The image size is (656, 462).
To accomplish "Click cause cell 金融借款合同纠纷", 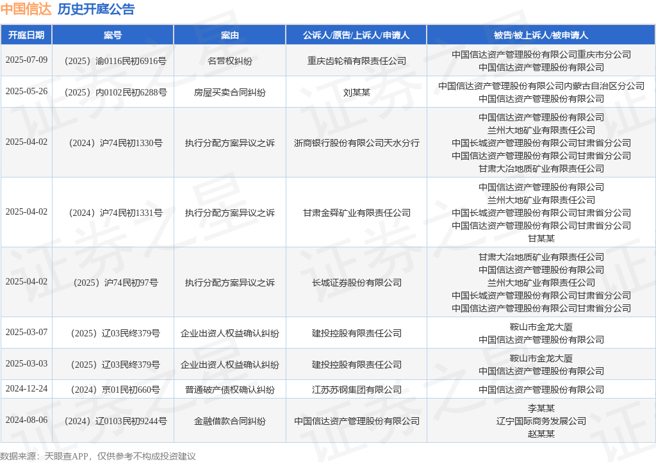I will (230, 422).
